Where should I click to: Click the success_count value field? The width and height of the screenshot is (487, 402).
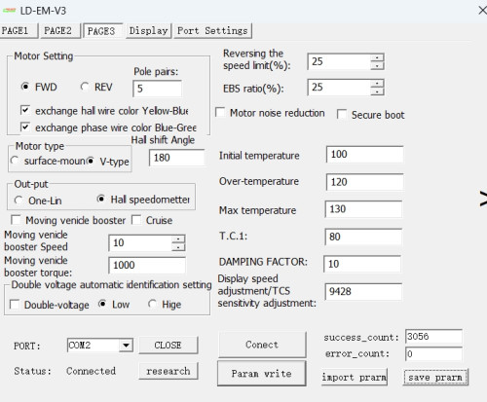tap(433, 337)
